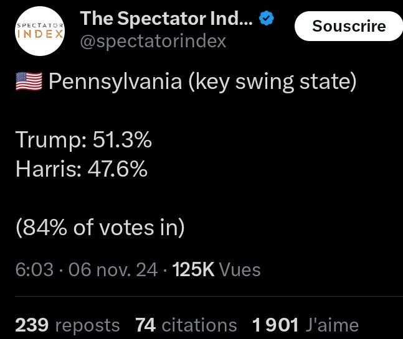Click the US flag emoji

coord(29,81)
